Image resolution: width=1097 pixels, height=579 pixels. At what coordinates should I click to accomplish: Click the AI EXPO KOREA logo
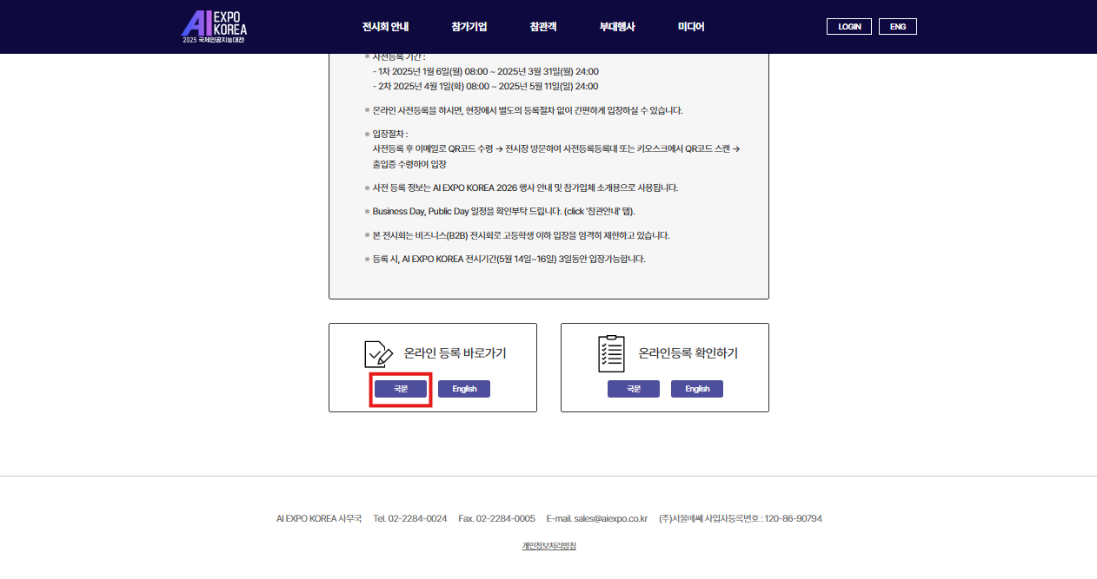pyautogui.click(x=214, y=27)
